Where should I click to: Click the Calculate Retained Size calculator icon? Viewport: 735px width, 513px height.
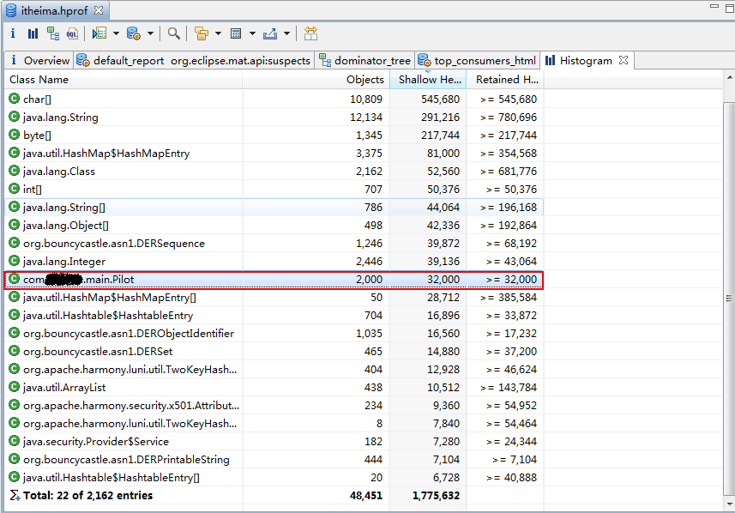[235, 33]
